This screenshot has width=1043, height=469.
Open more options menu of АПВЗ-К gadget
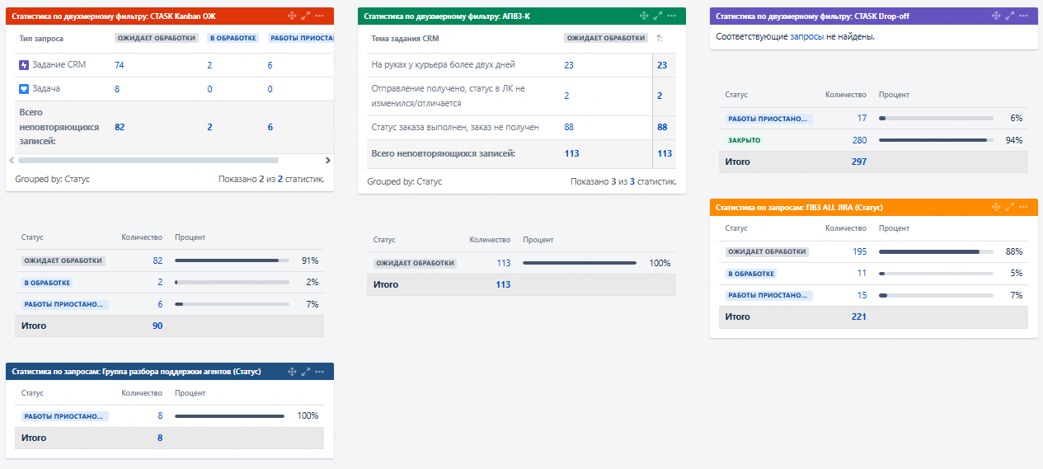click(x=672, y=16)
